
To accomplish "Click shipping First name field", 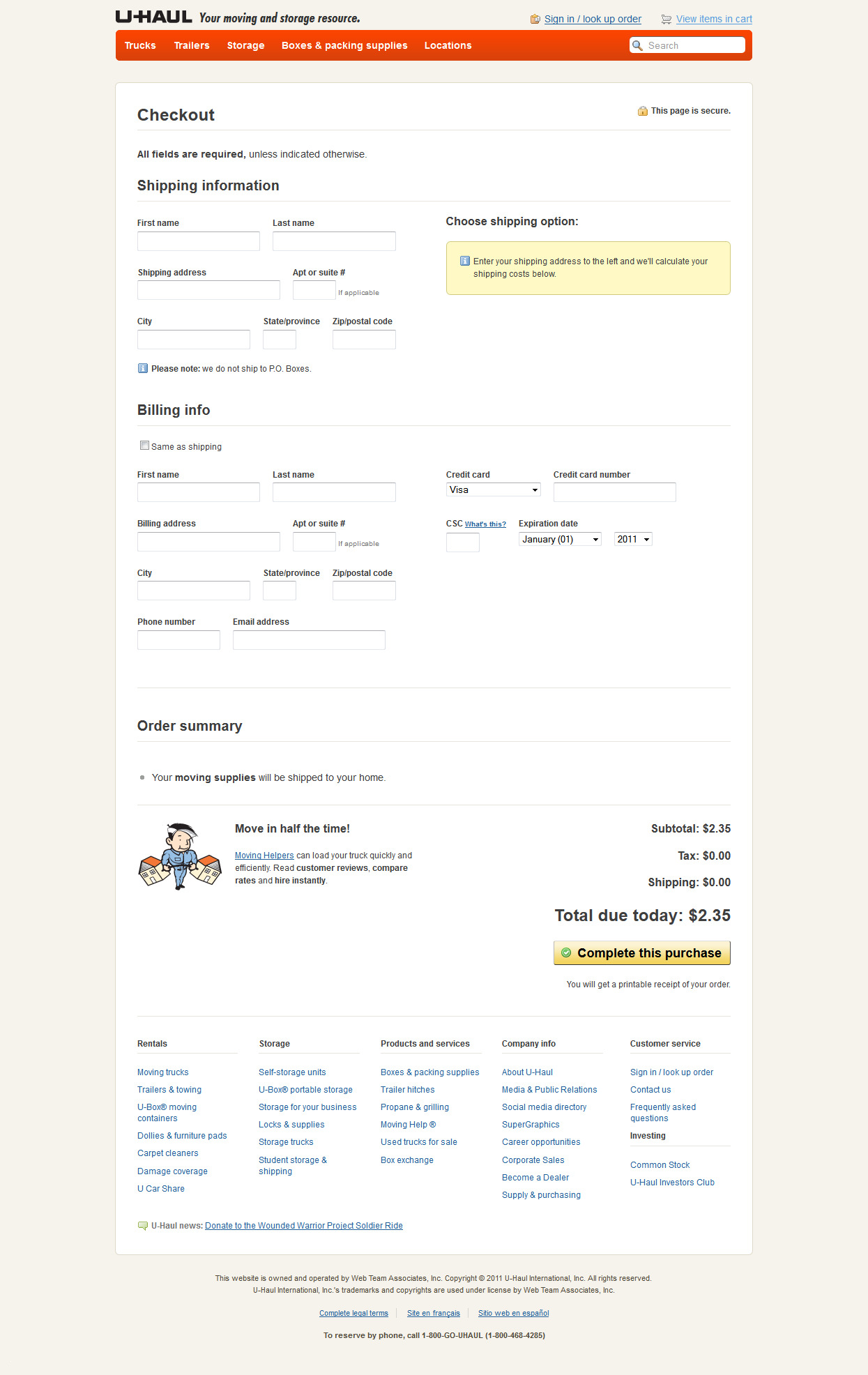I will point(199,241).
